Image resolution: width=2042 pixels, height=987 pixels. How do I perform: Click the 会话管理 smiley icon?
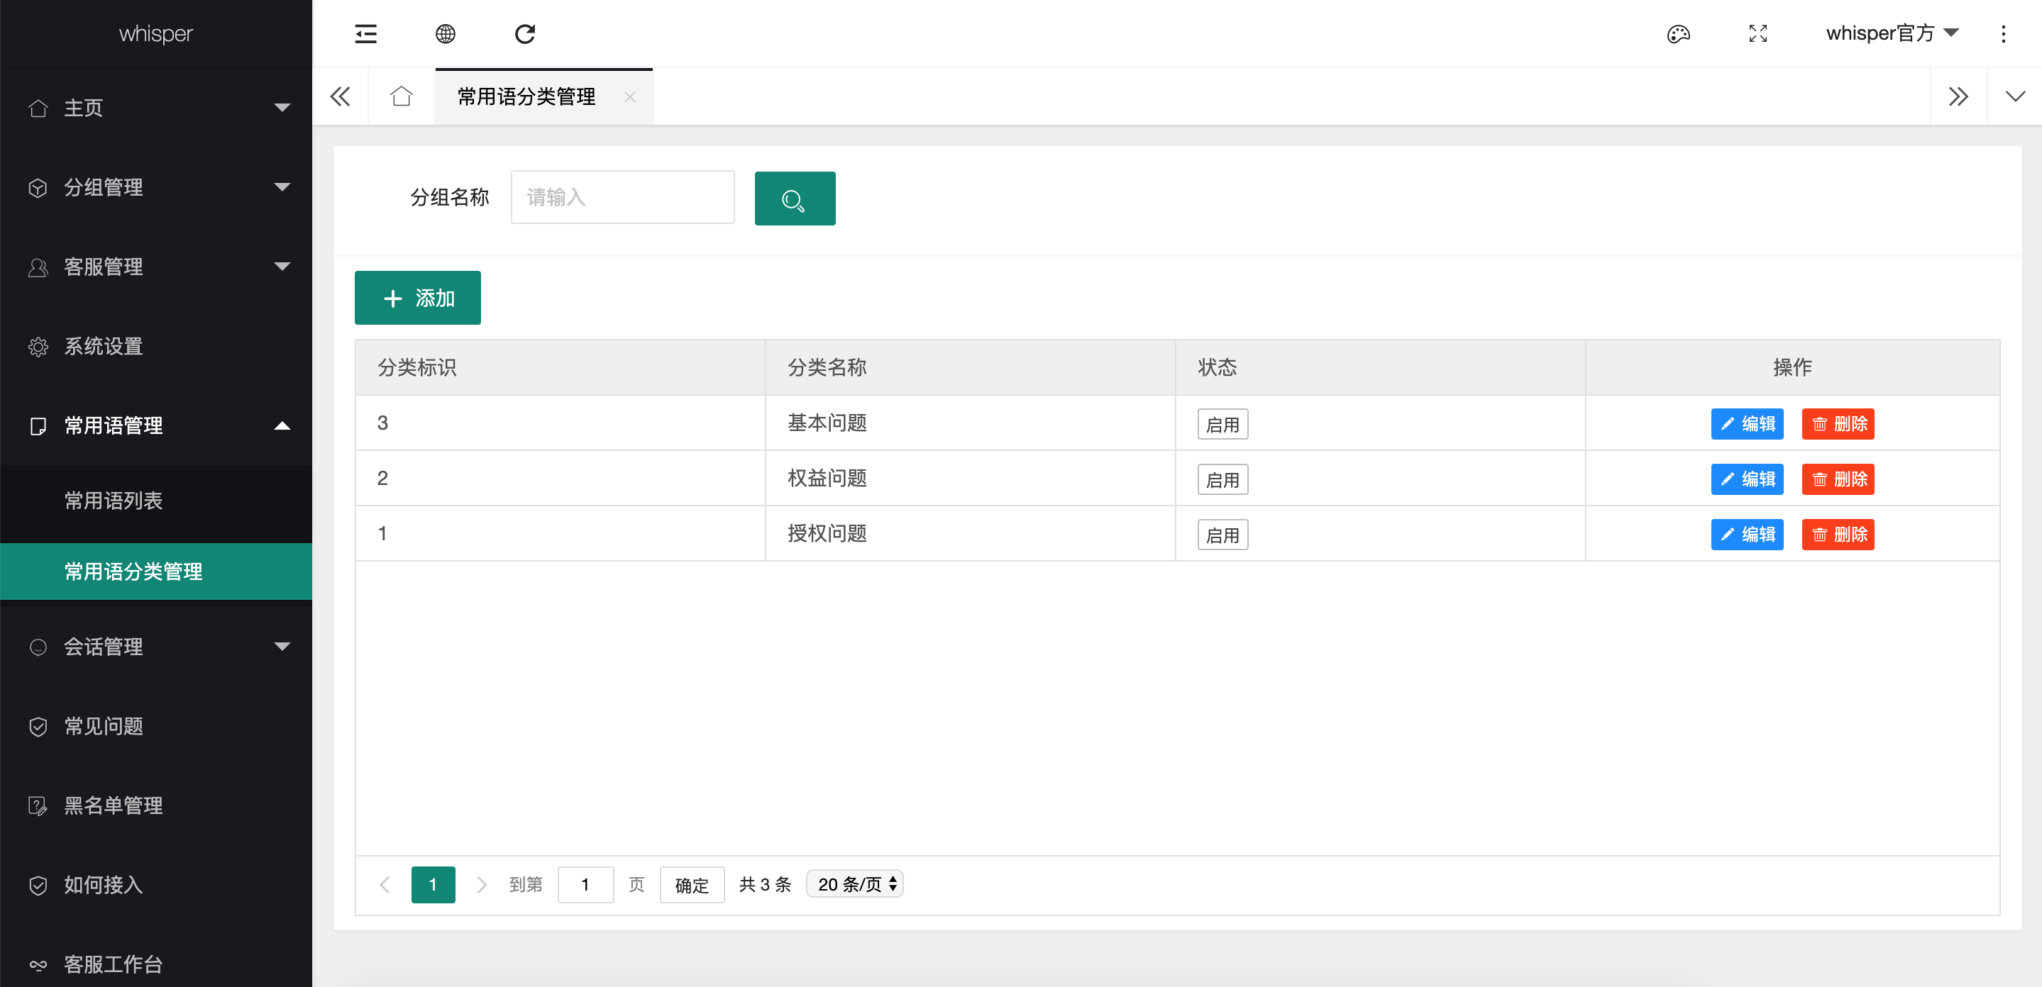pyautogui.click(x=38, y=647)
